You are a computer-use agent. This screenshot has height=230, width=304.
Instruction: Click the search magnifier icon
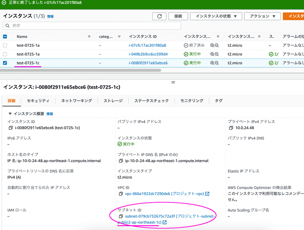[x=7, y=25]
